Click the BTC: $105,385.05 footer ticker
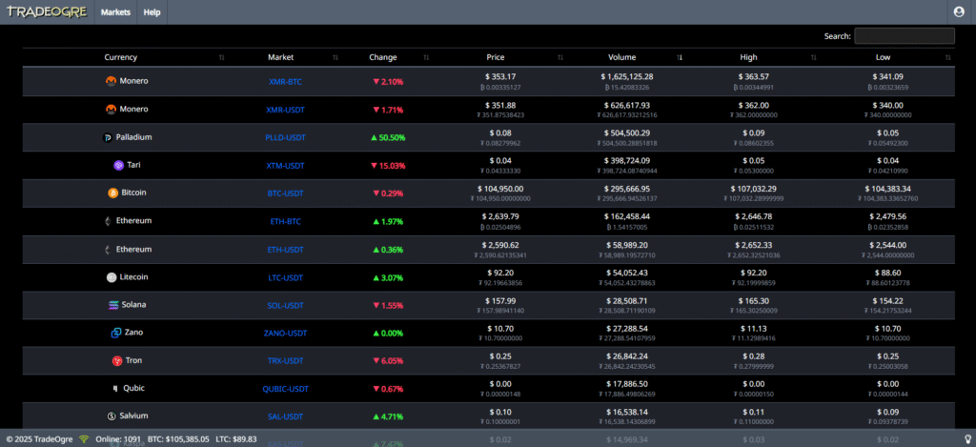Viewport: 976px width, 447px height. [178, 439]
